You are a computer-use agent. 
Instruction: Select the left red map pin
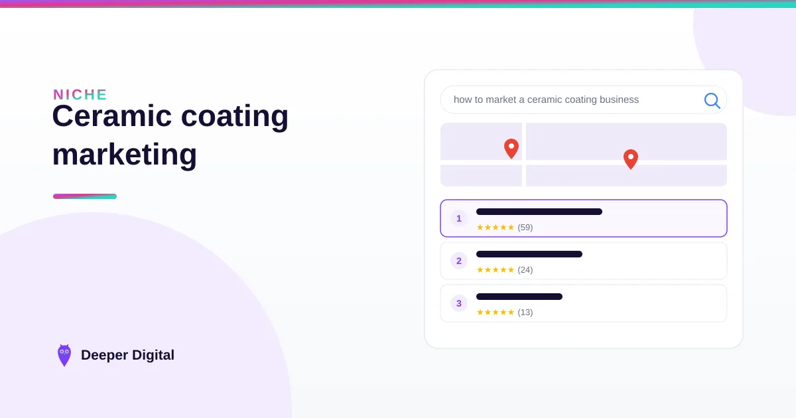tap(511, 149)
